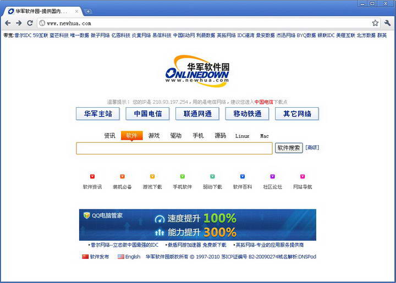Open the 软件发布 footer link
Image resolution: width=396 pixels, height=283 pixels.
point(99,257)
